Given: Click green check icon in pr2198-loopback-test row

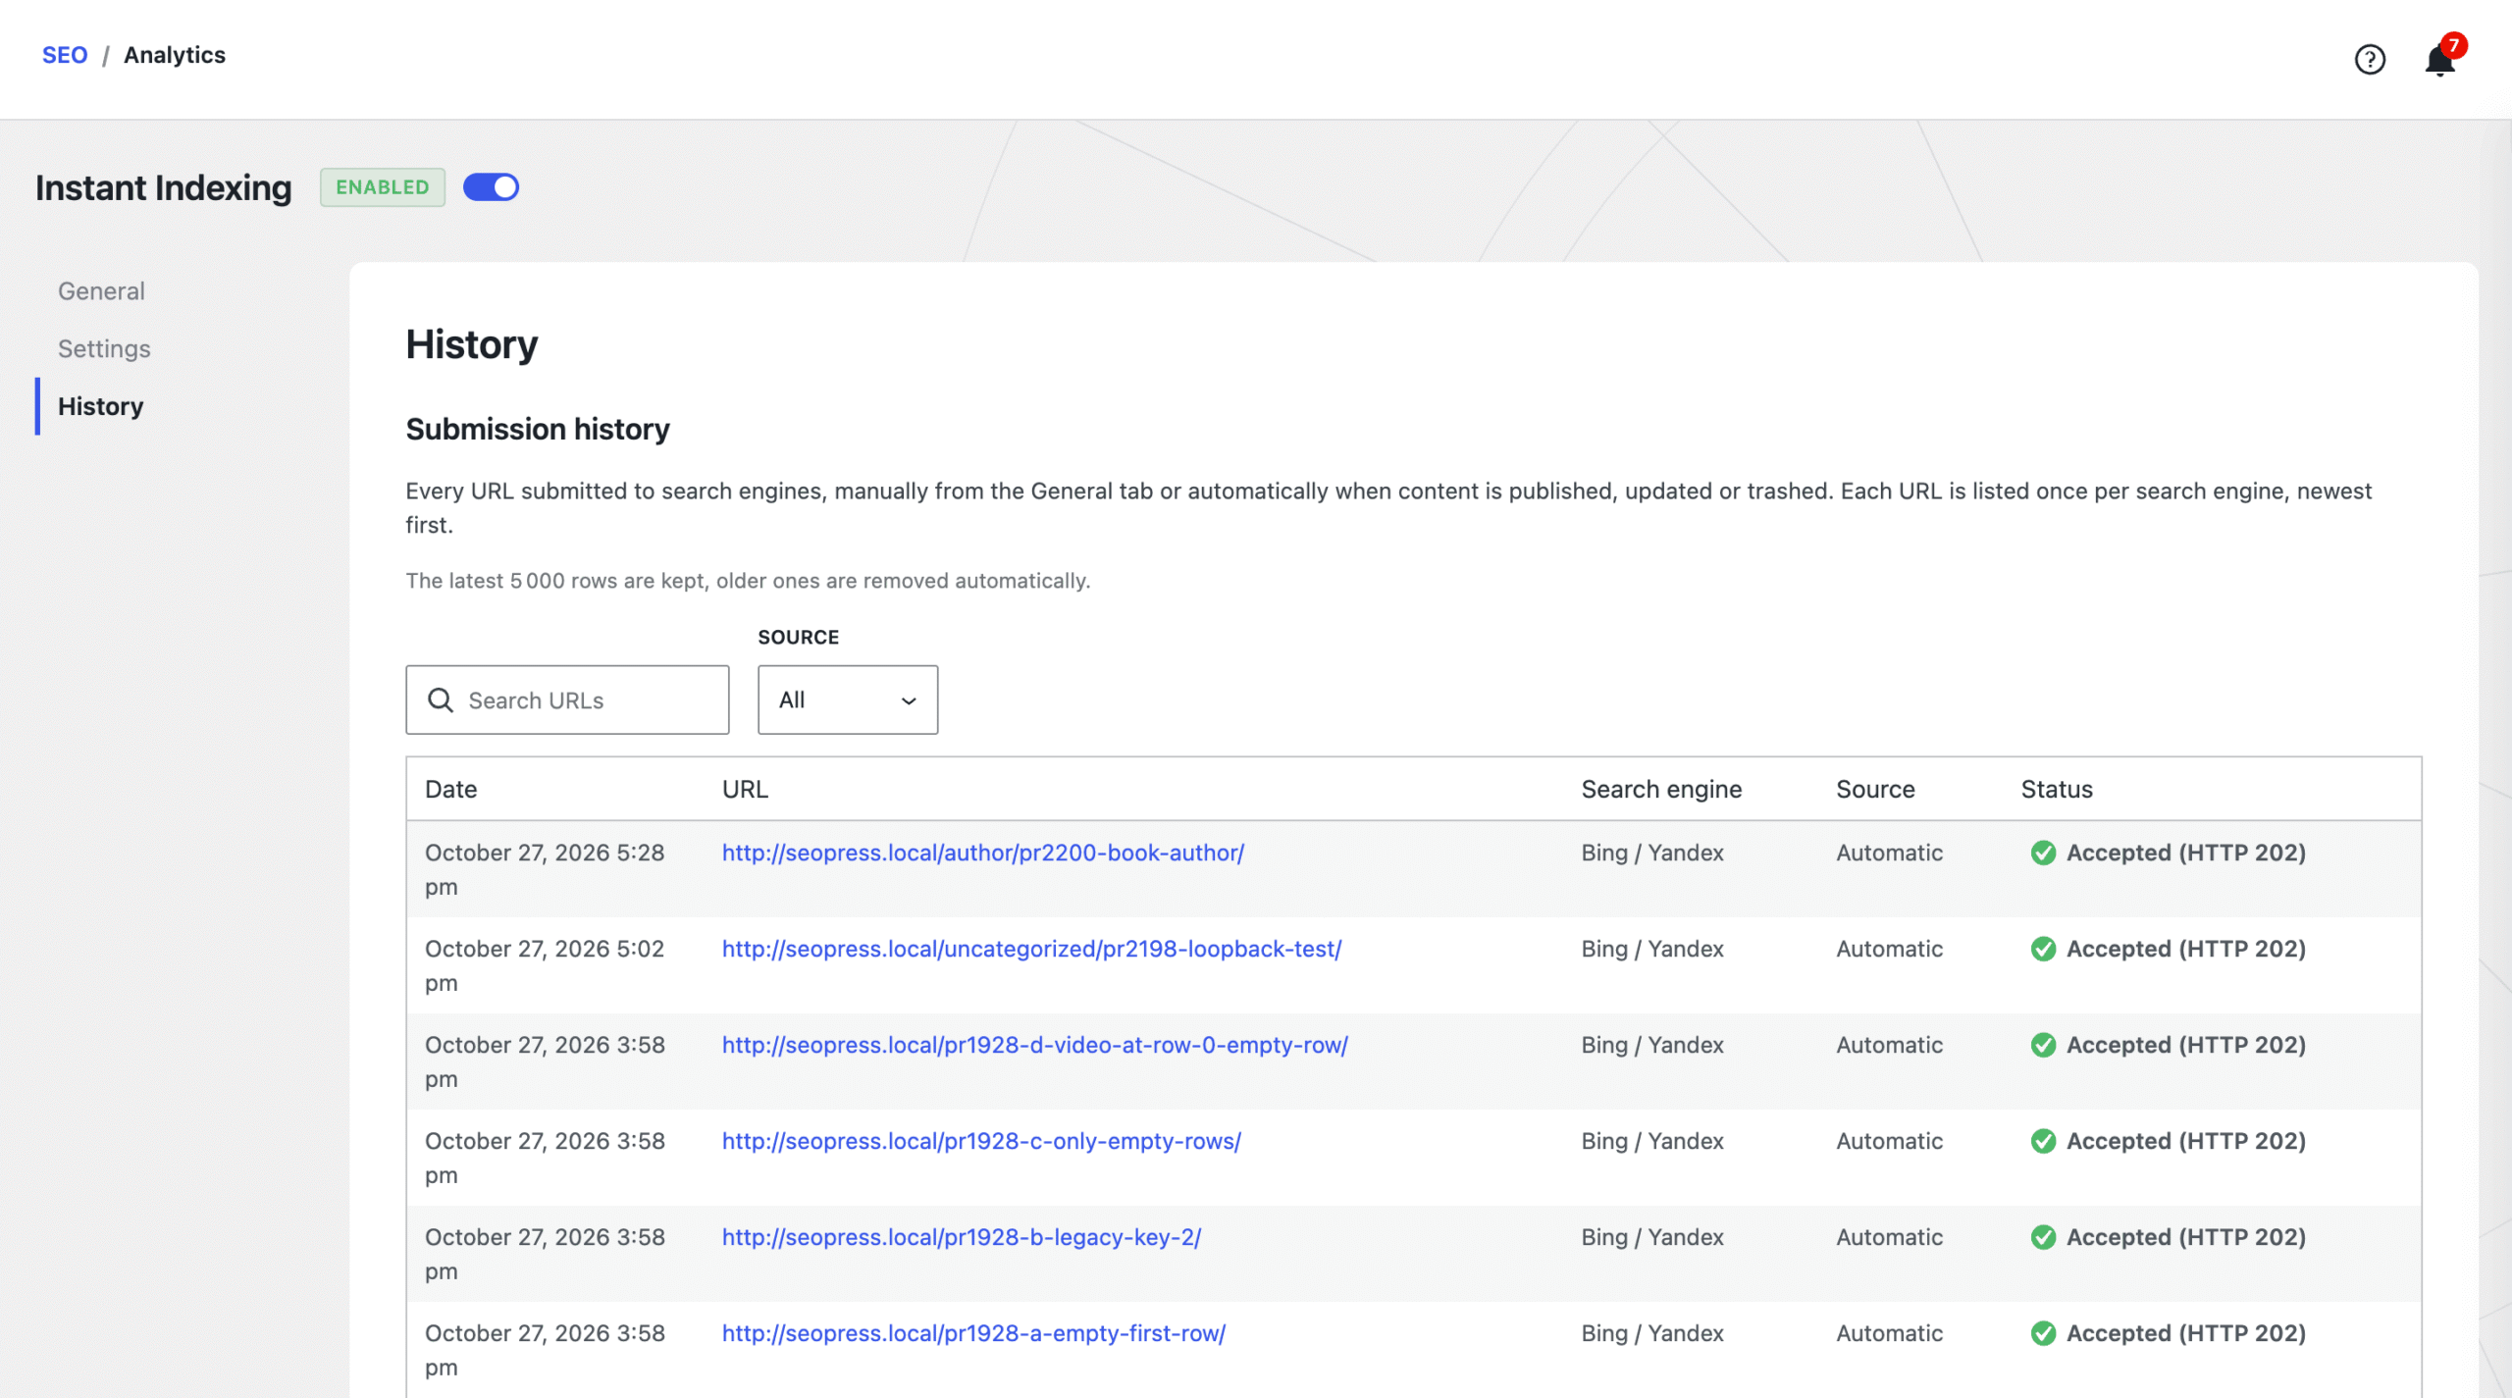Looking at the screenshot, I should coord(2043,949).
